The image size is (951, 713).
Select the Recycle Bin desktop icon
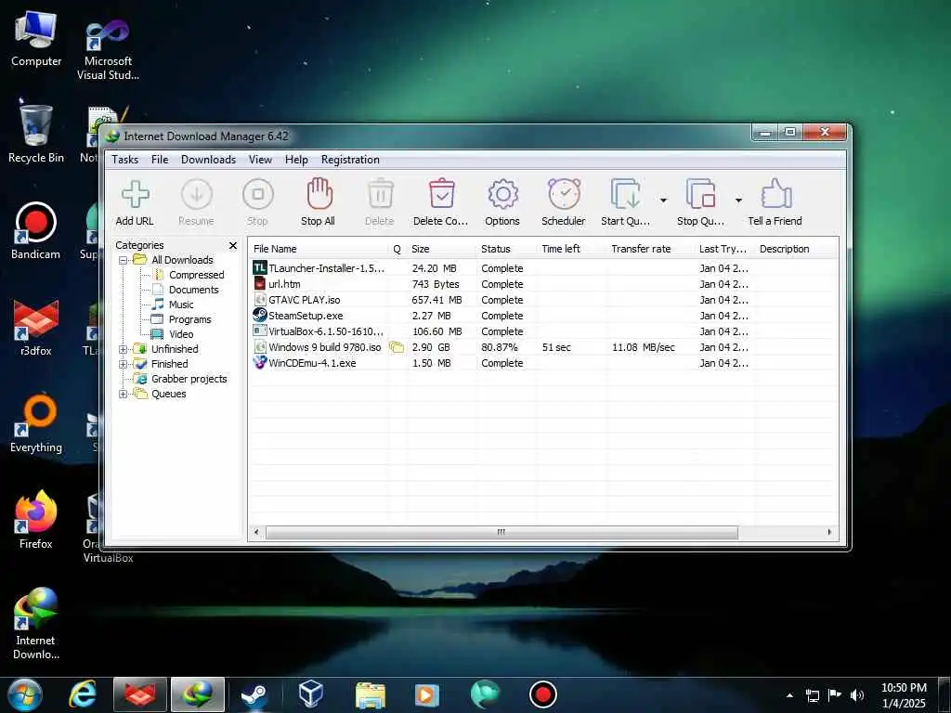coord(36,132)
